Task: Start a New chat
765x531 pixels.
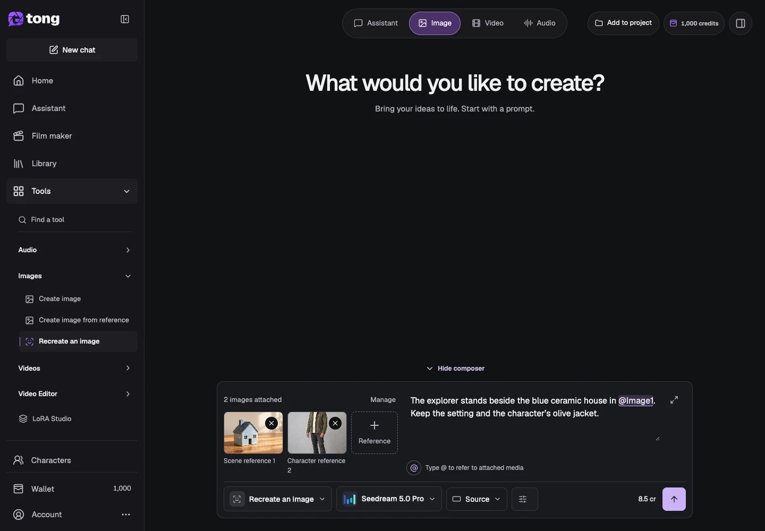Action: coord(72,50)
